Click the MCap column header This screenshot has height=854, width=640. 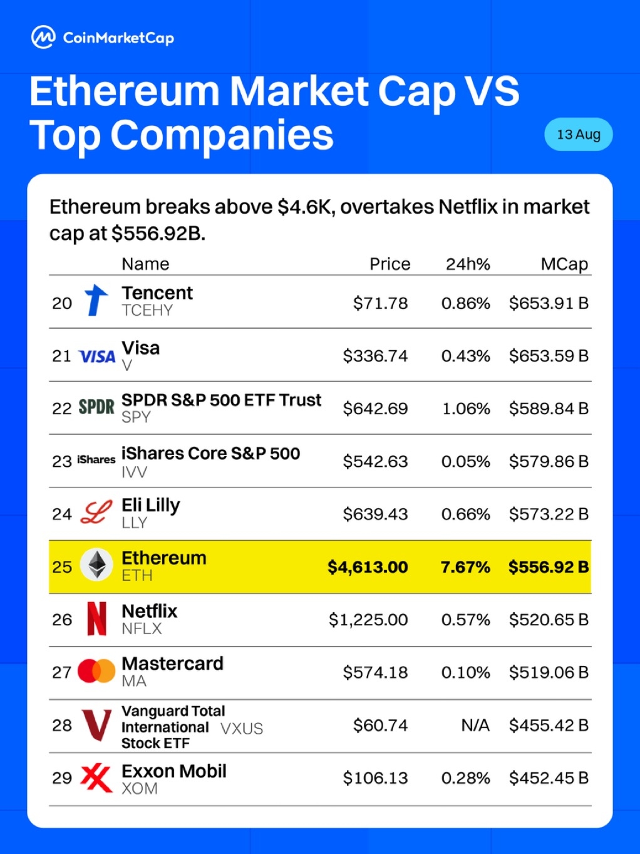click(x=564, y=264)
